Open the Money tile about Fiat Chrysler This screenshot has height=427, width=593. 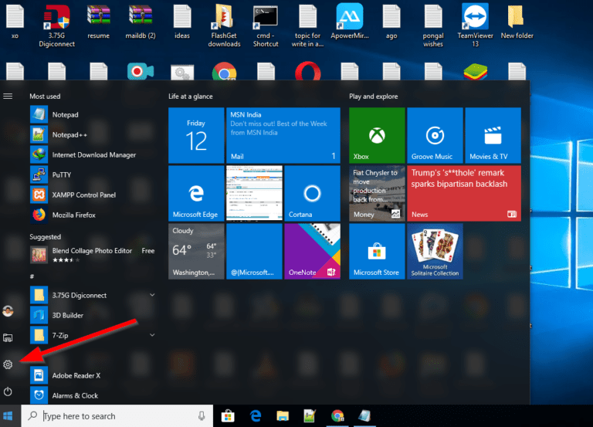pos(377,193)
